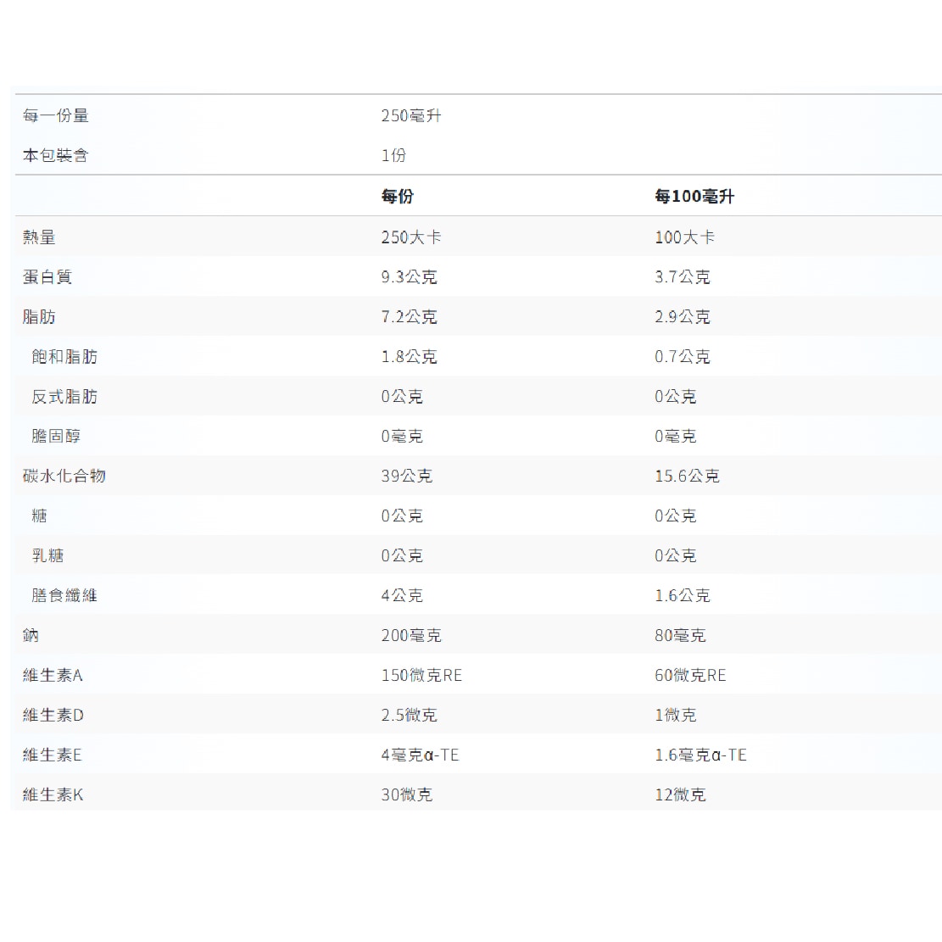Select the 每一份量 row label
Screen dimensions: 942x942
pyautogui.click(x=56, y=116)
